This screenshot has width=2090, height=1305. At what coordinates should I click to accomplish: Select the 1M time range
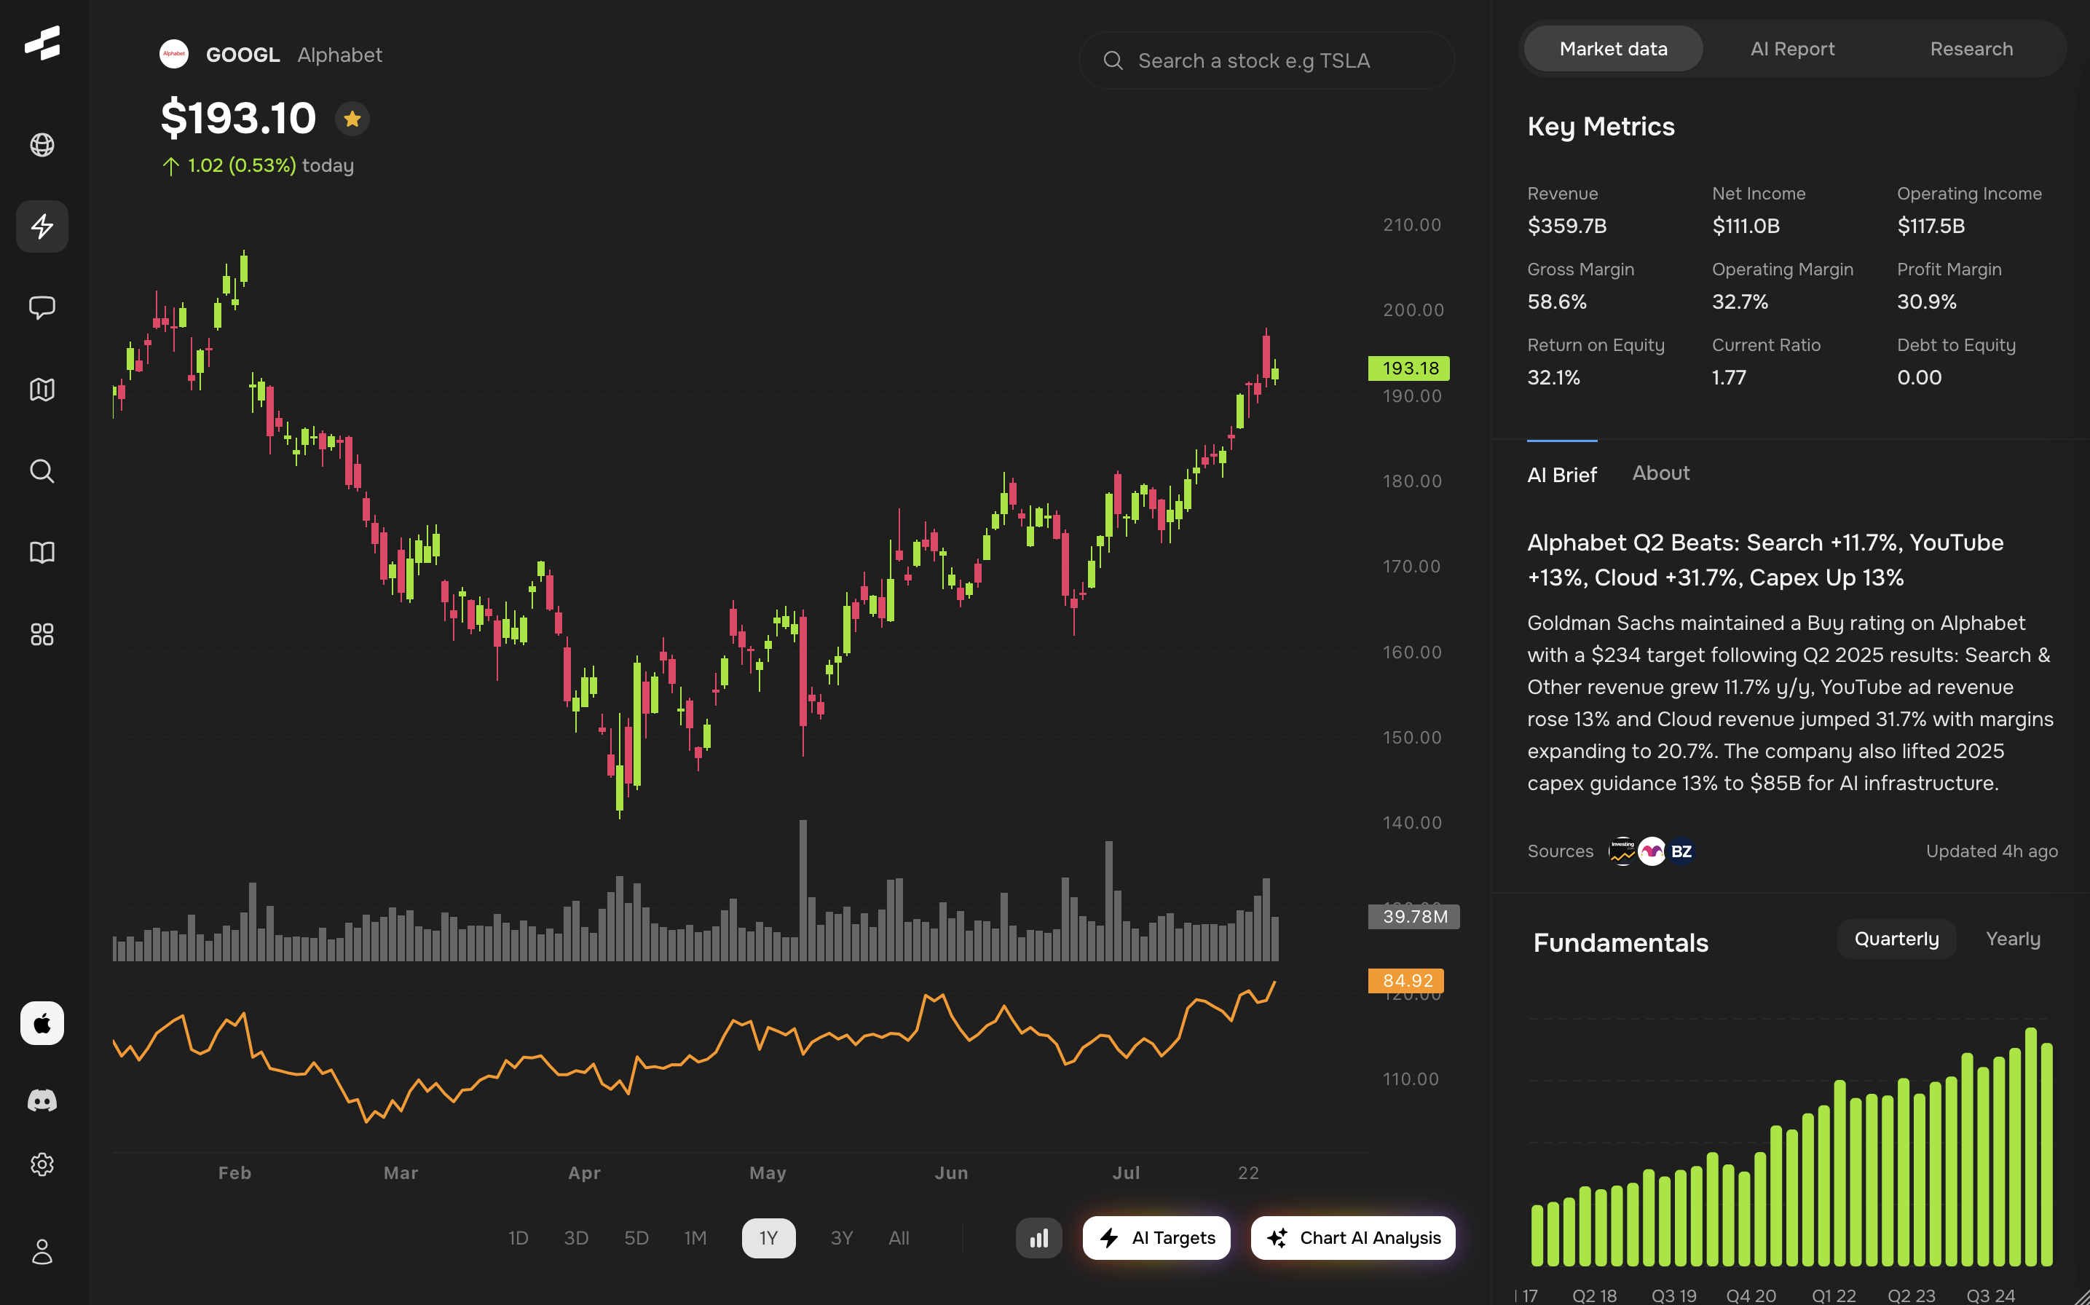click(x=695, y=1239)
